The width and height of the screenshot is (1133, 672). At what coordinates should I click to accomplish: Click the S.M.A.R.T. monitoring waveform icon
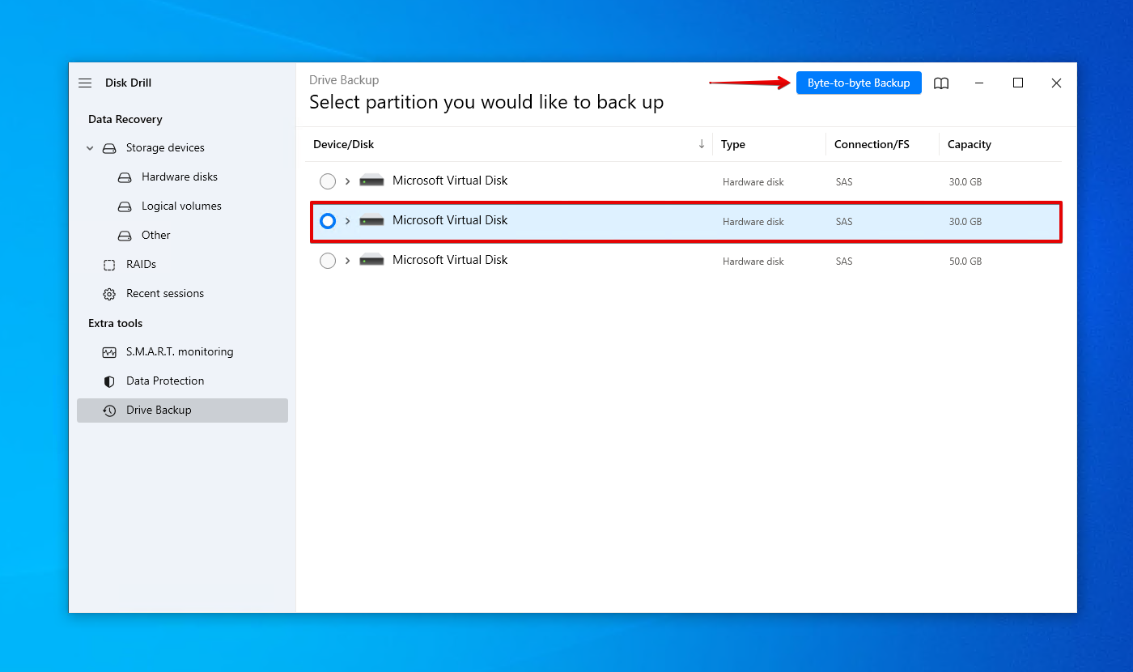pyautogui.click(x=109, y=352)
